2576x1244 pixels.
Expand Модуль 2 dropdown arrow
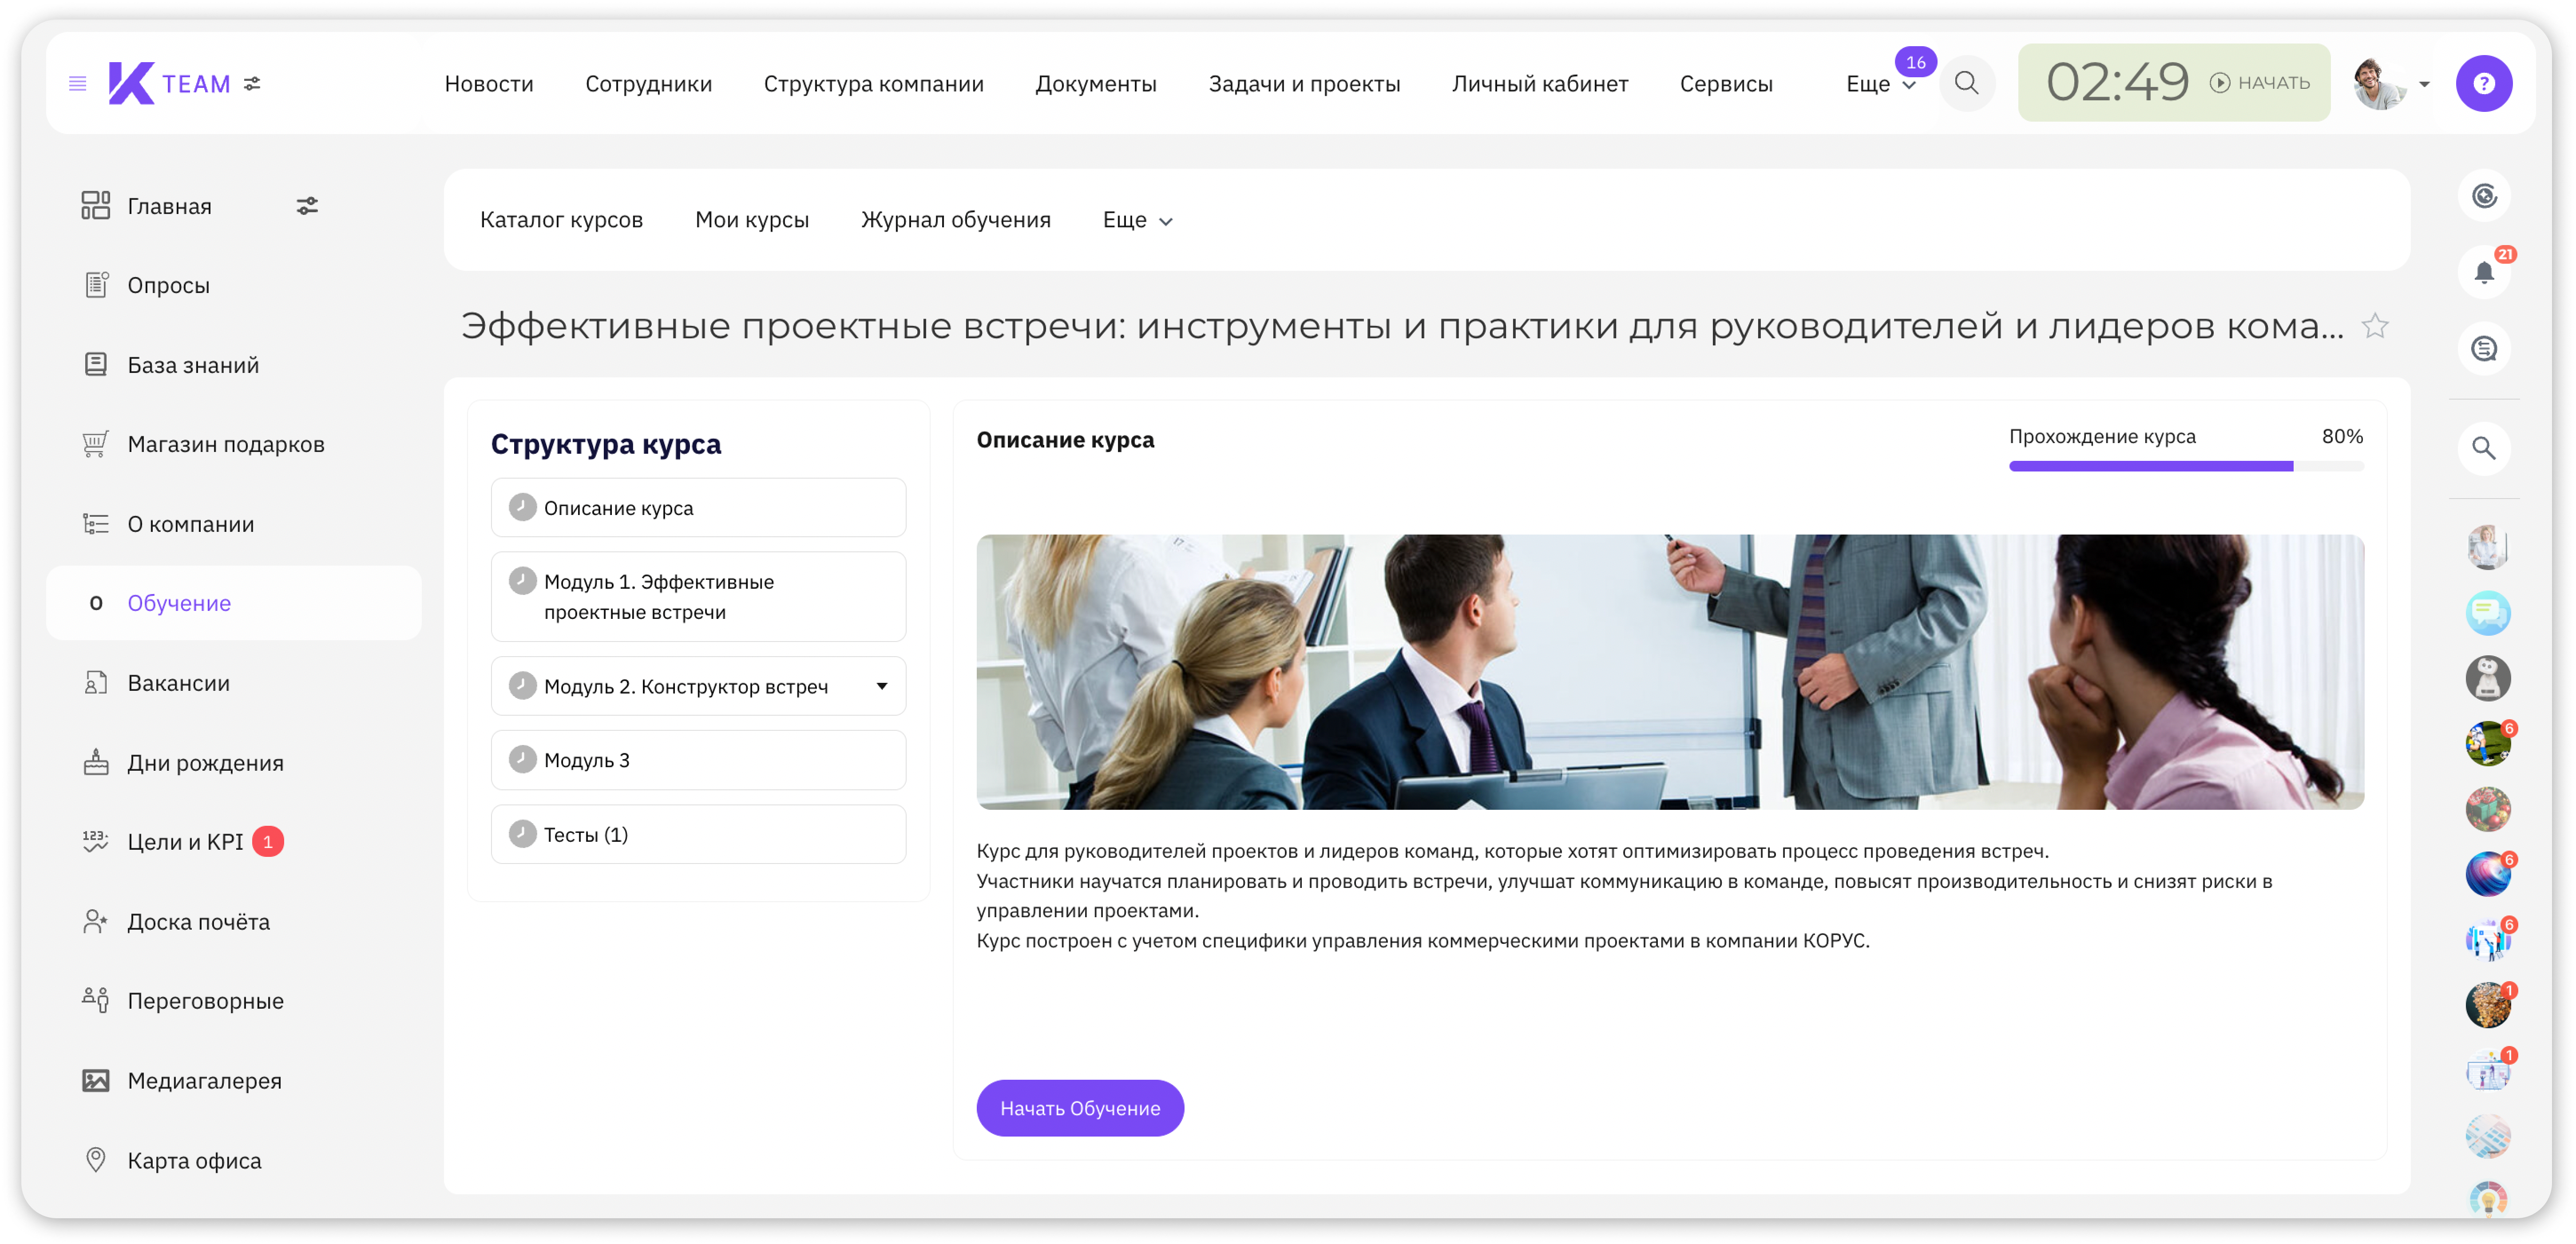882,686
